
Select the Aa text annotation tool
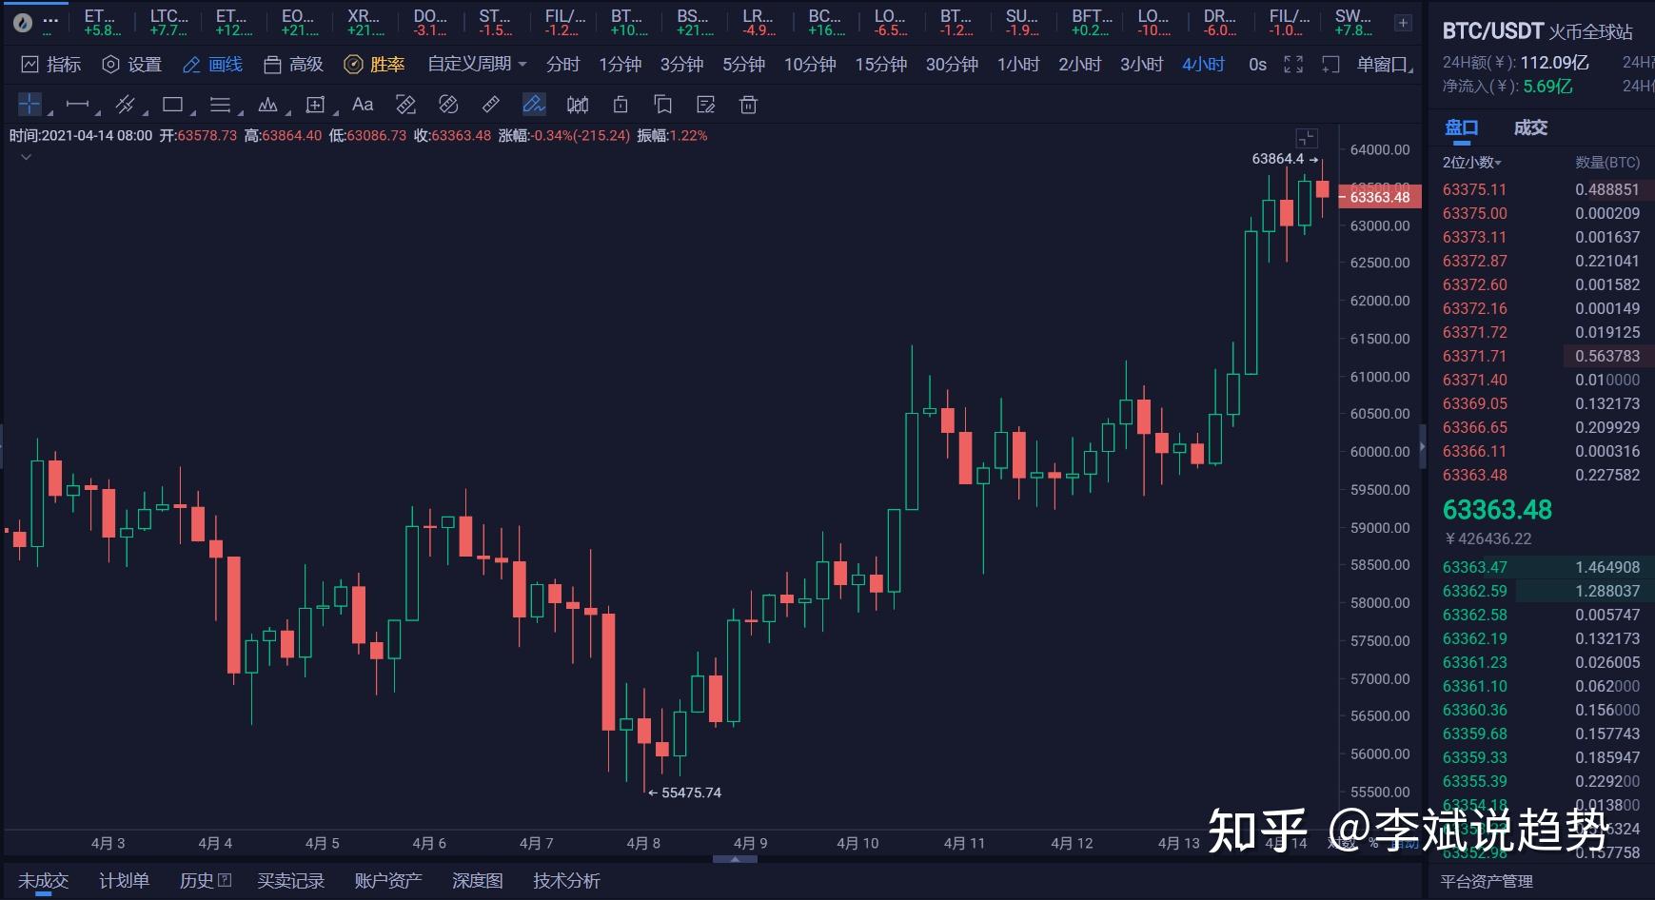[363, 104]
